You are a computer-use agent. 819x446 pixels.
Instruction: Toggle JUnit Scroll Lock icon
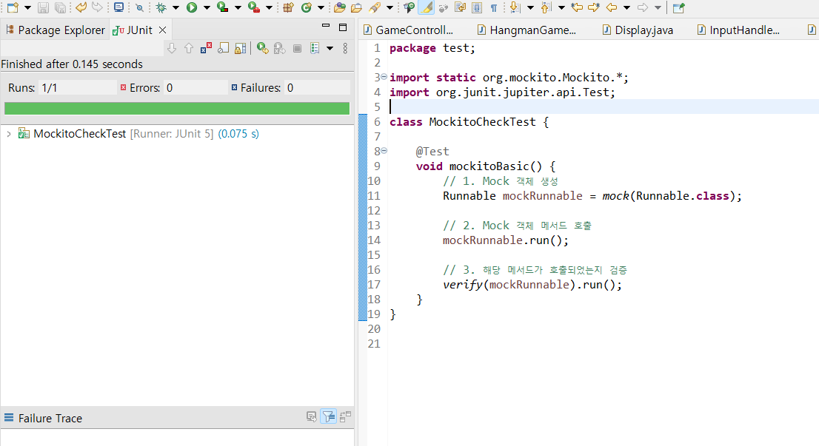(240, 49)
